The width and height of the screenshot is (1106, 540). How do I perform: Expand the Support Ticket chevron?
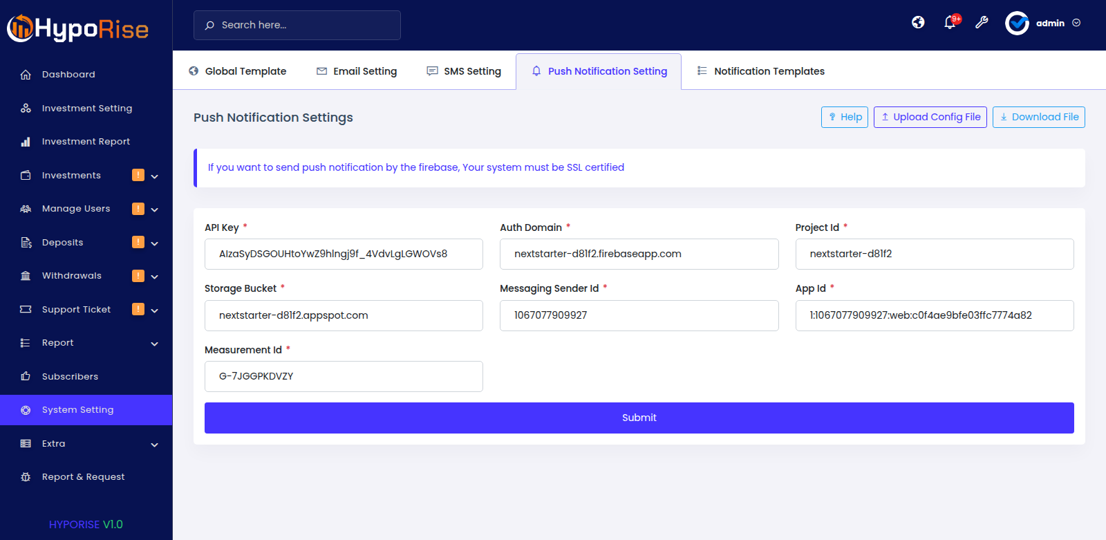155,310
